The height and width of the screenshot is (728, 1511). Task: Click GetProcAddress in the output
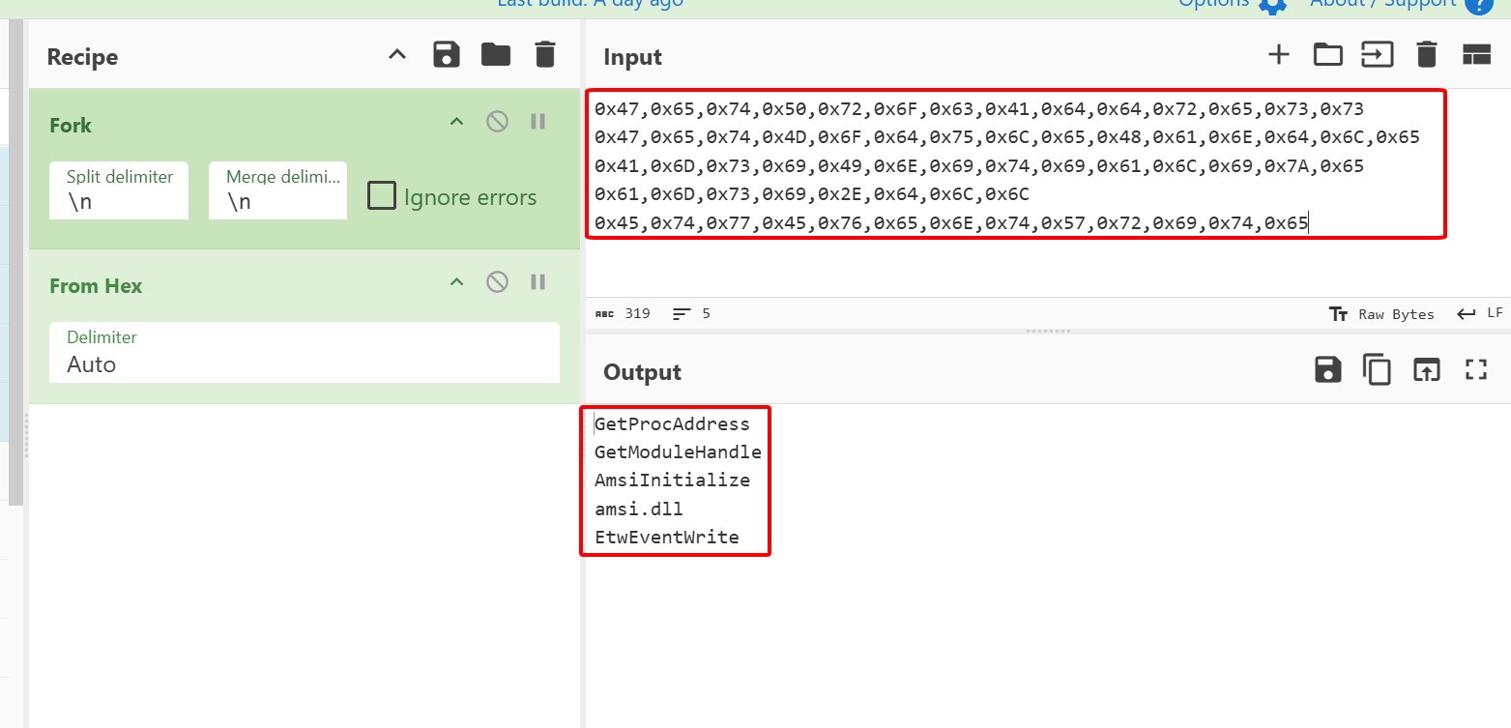(672, 424)
